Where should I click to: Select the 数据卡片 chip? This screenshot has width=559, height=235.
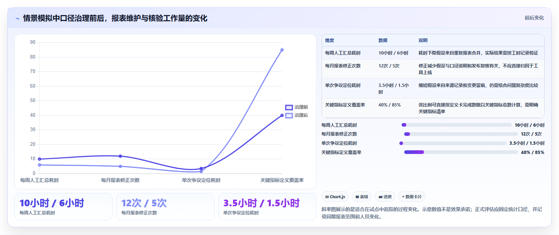[412, 197]
